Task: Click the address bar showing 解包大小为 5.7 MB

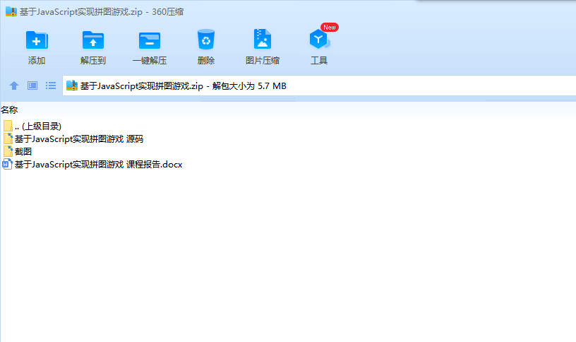Action: click(319, 85)
